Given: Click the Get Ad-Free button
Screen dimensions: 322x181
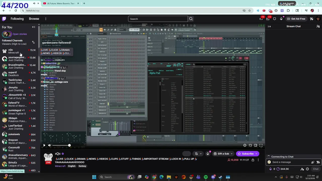Looking at the screenshot, I should (x=296, y=19).
